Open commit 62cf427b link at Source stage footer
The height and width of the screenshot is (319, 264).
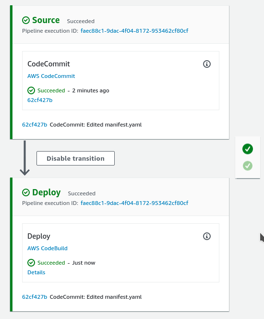pyautogui.click(x=35, y=125)
